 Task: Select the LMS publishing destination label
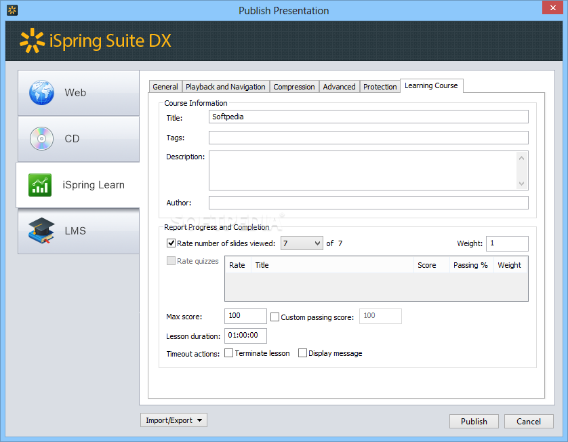click(x=75, y=230)
